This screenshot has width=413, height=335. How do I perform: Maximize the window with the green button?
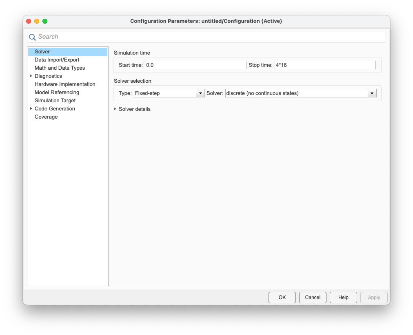45,21
